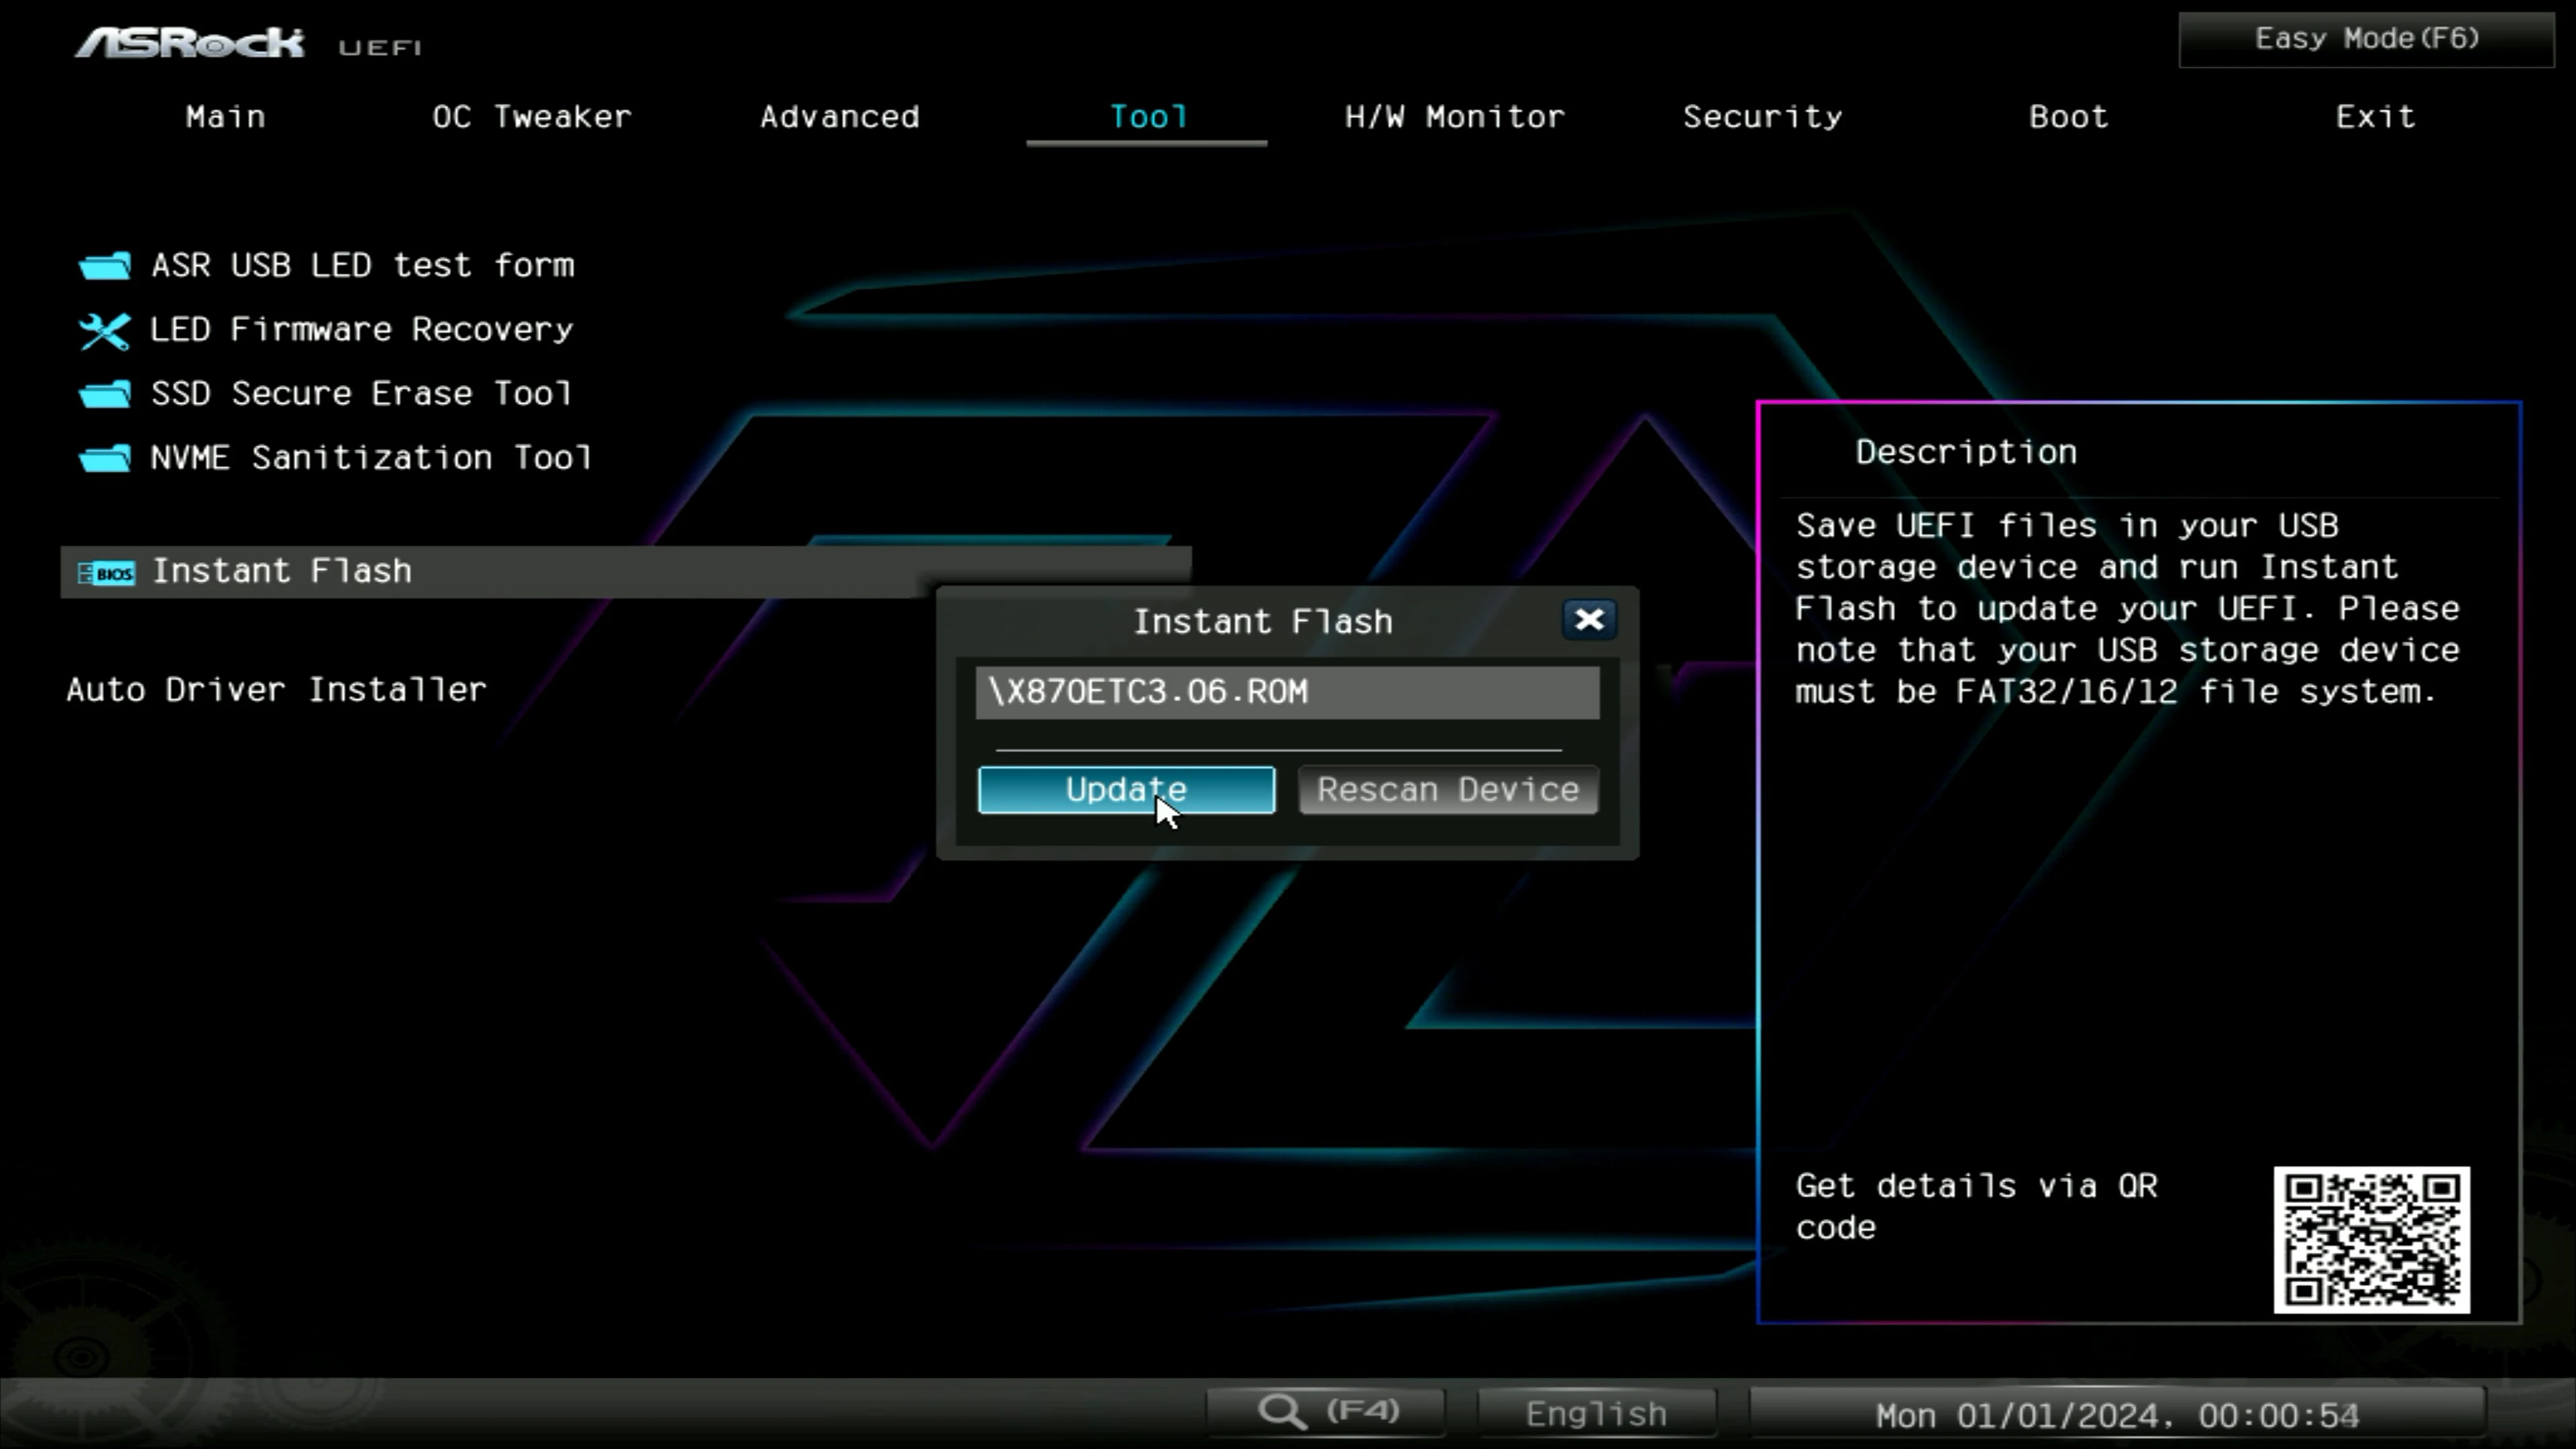
Task: Click the LED Firmware Recovery wrench icon
Action: click(x=104, y=331)
